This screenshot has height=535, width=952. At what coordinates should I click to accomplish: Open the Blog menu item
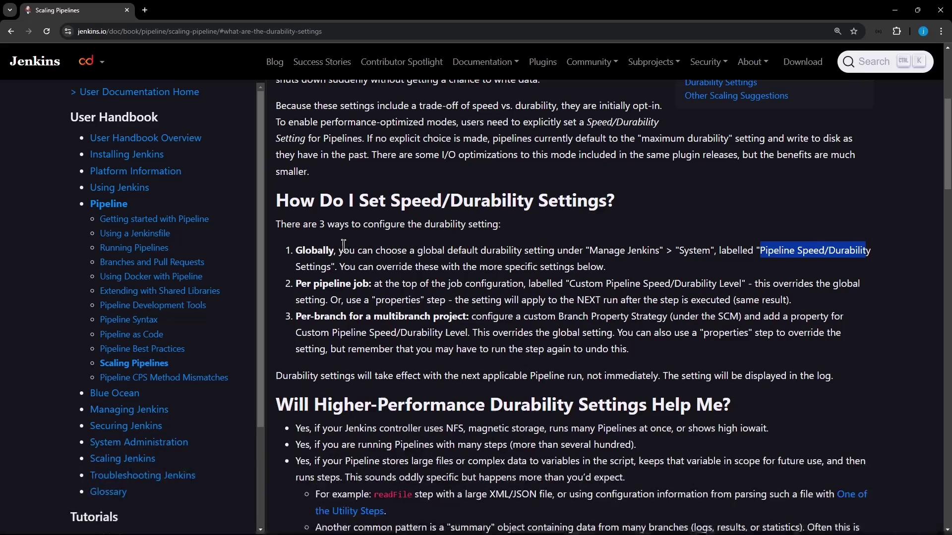click(x=275, y=62)
